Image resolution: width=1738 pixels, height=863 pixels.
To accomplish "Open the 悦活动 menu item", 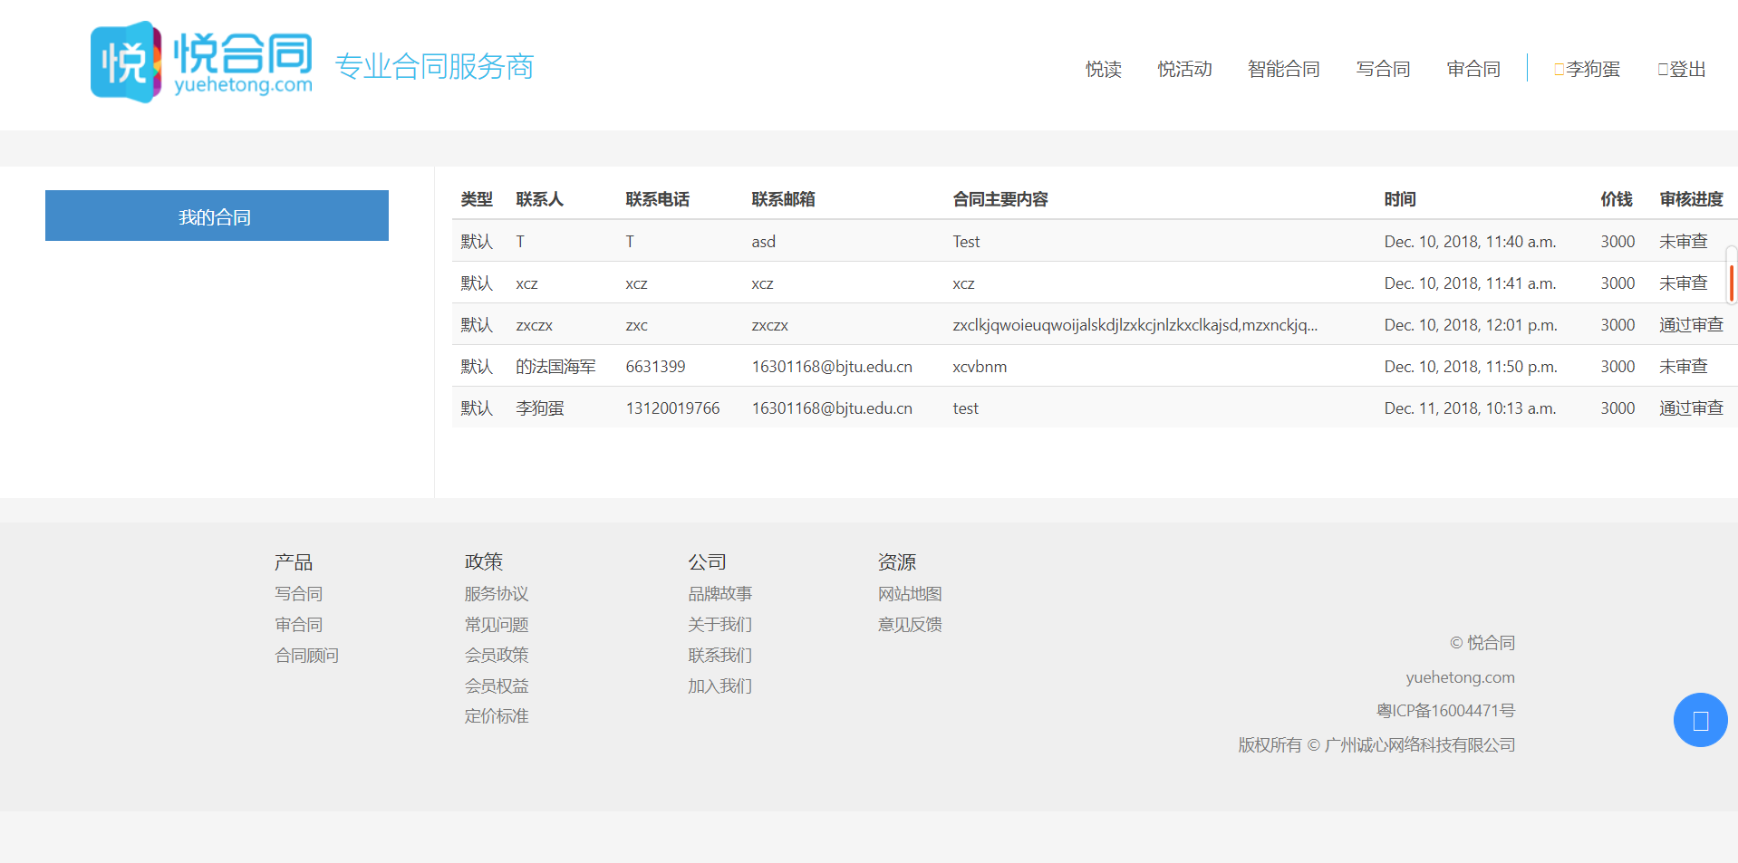I will point(1184,69).
